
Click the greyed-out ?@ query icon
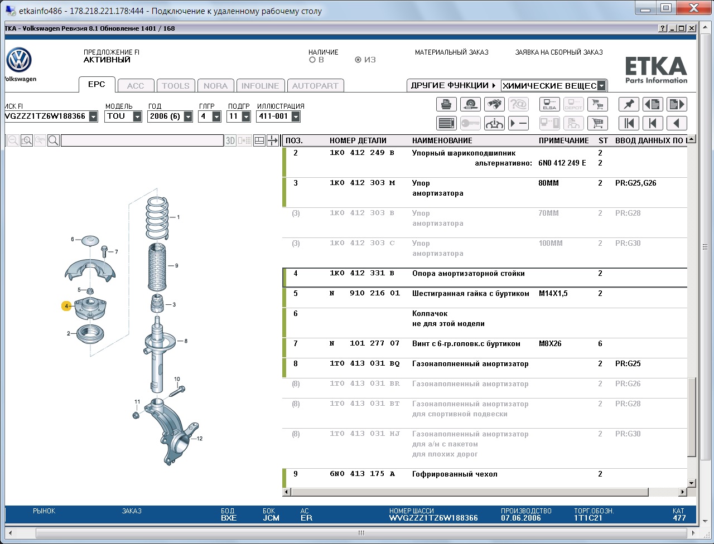click(x=518, y=104)
